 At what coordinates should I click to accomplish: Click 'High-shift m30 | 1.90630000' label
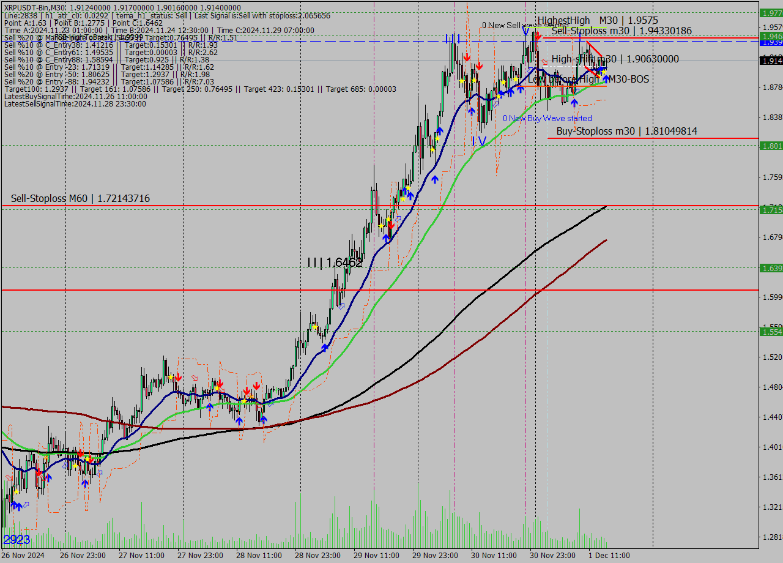[x=615, y=59]
